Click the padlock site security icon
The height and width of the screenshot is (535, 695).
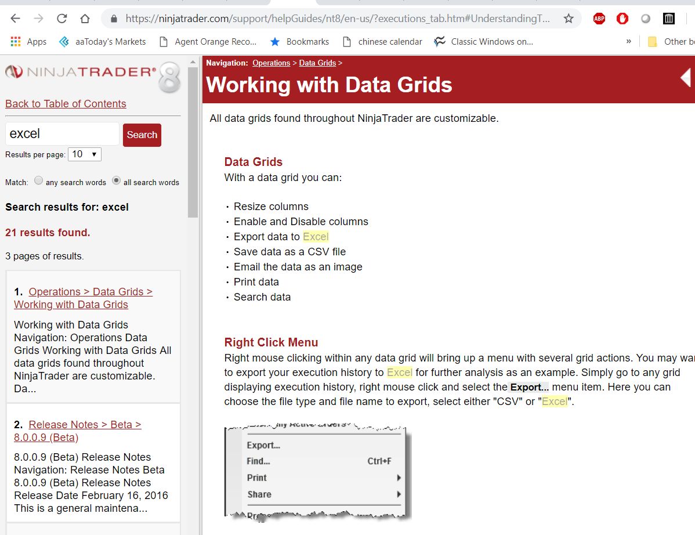click(114, 19)
